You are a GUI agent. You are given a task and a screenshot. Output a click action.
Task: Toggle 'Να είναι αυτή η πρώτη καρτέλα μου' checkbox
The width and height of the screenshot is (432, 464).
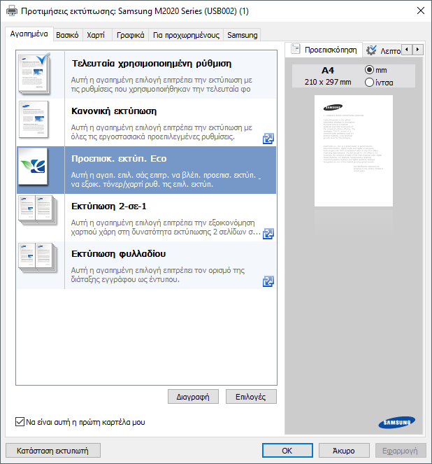[x=20, y=422]
